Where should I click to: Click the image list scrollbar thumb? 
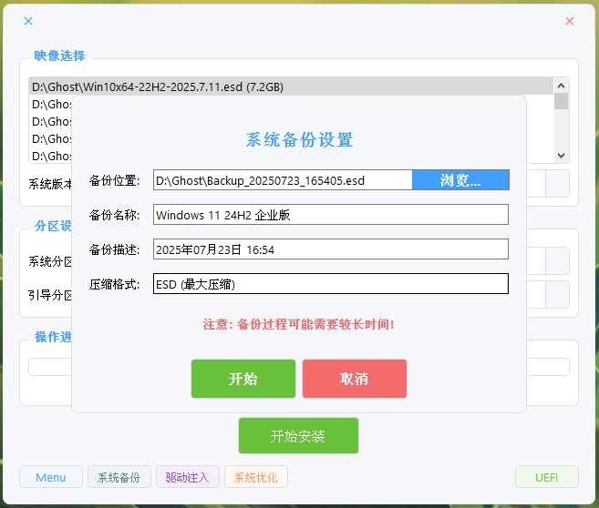562,101
